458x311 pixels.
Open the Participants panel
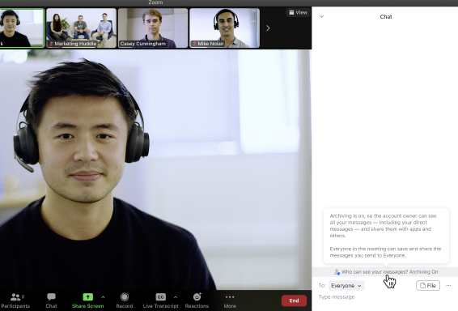pos(15,300)
